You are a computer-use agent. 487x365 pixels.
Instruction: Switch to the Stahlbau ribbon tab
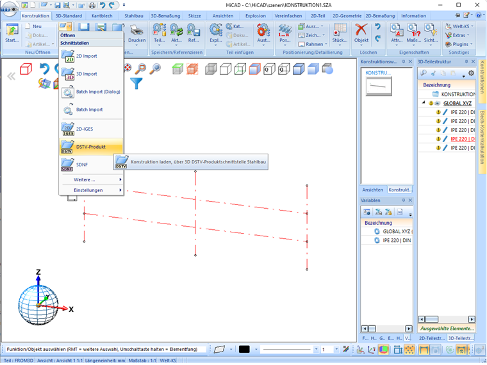(x=134, y=16)
